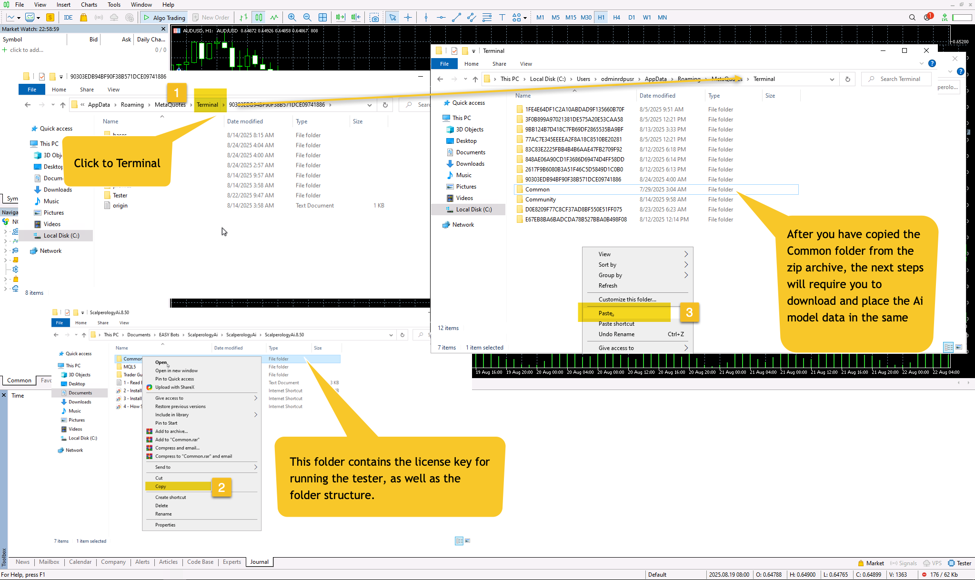Expand the first Navigator tree node
The width and height of the screenshot is (975, 580).
click(5, 231)
